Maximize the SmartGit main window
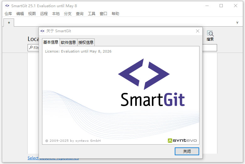Viewport: 245px width, 164px height. (x=221, y=6)
